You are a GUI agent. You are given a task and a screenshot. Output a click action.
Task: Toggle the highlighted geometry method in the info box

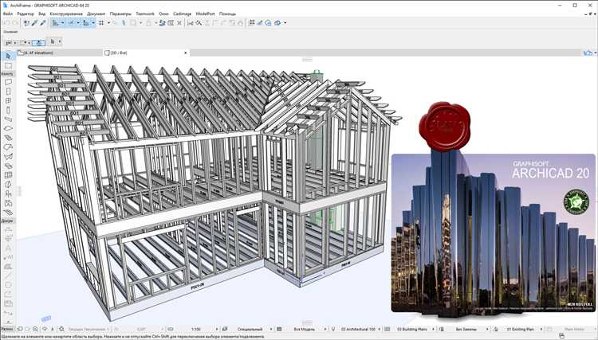38,43
